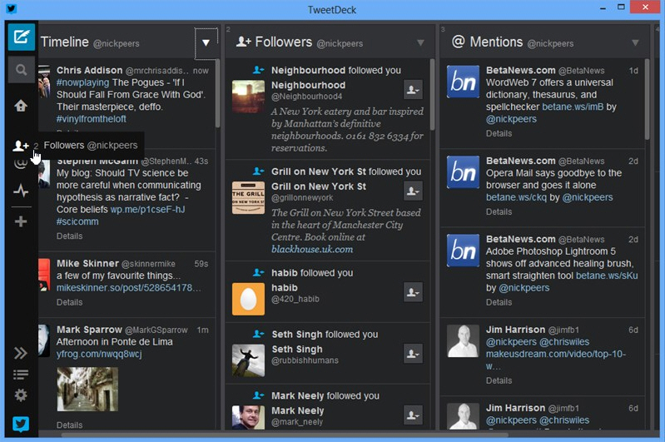Open the #scicomm hashtag
Viewport: 665px width, 442px height.
tap(77, 221)
